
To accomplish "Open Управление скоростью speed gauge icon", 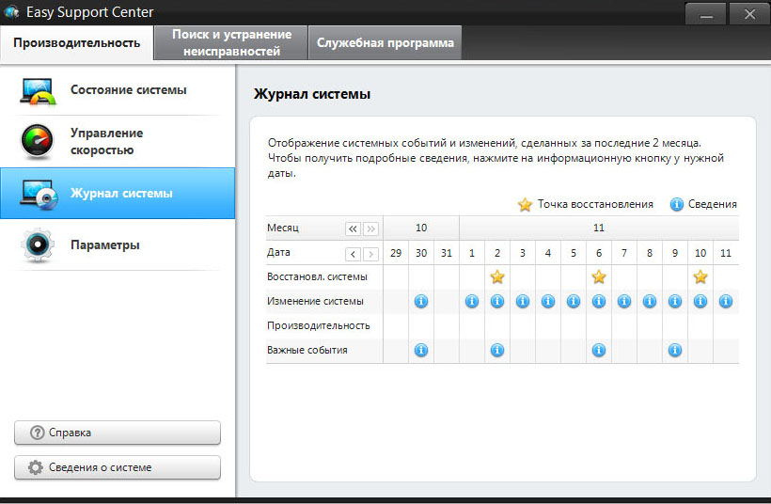I will click(37, 141).
